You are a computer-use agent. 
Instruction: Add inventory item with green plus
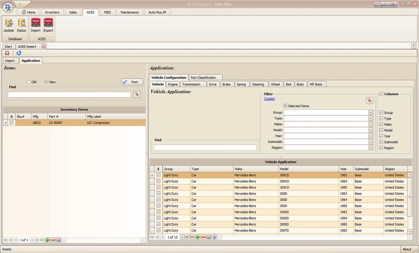pyautogui.click(x=47, y=240)
